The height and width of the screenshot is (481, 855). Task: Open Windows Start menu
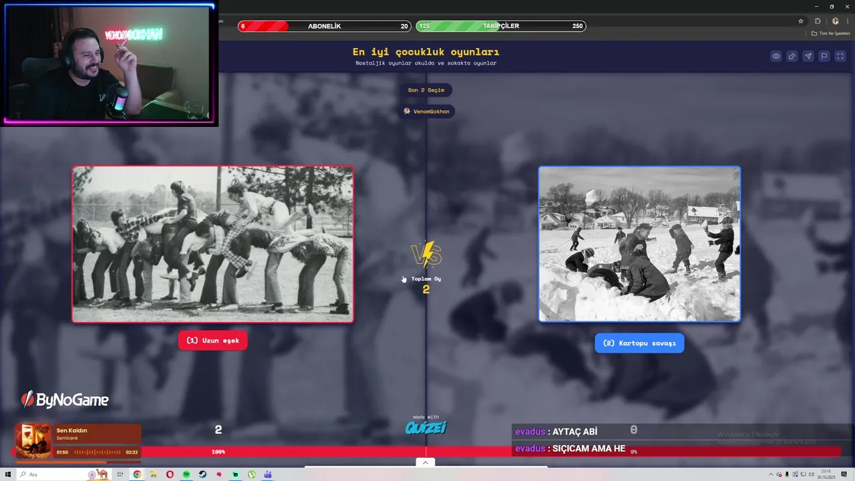(x=7, y=474)
